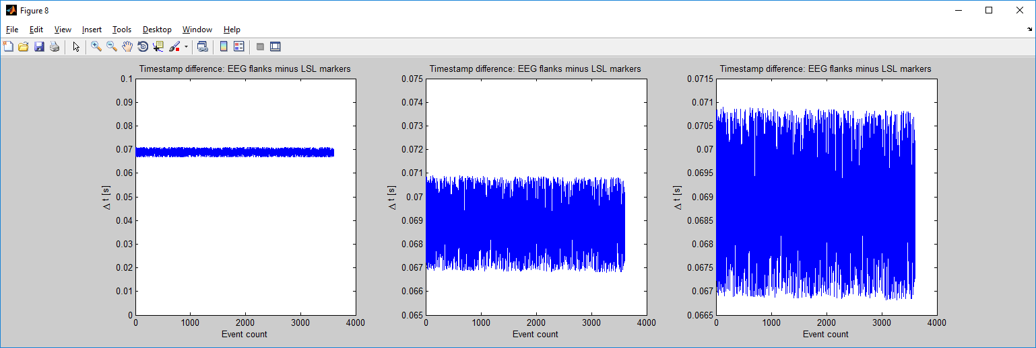Click the New Figure icon
This screenshot has width=1036, height=348.
click(x=8, y=46)
